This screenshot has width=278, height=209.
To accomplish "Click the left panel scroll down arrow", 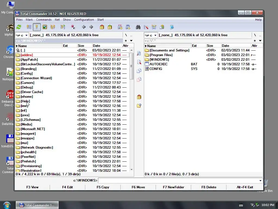I will click(x=131, y=170).
